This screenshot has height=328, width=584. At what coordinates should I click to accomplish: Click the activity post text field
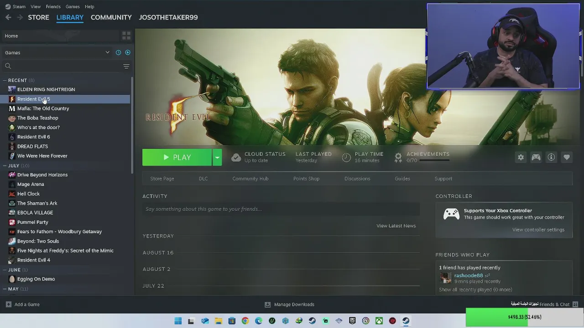(281, 209)
